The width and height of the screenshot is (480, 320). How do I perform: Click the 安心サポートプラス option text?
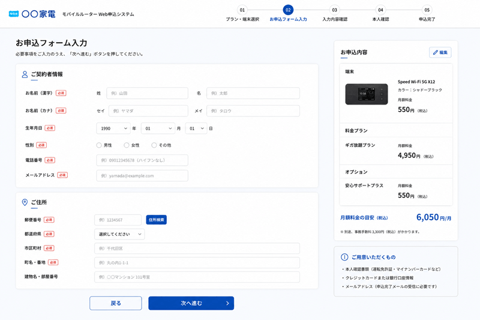coord(364,186)
